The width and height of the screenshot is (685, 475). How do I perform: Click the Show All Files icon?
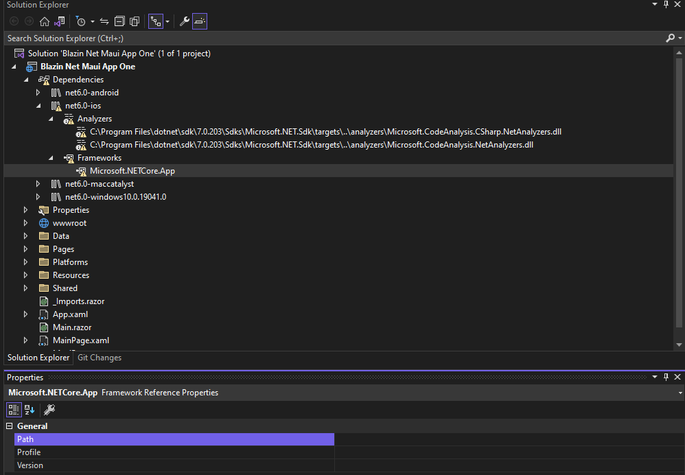click(135, 21)
